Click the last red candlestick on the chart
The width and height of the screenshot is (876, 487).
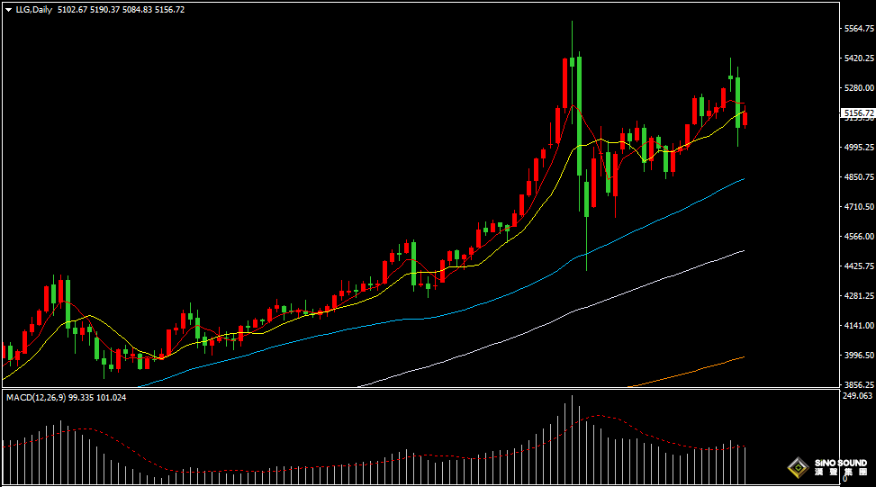745,118
